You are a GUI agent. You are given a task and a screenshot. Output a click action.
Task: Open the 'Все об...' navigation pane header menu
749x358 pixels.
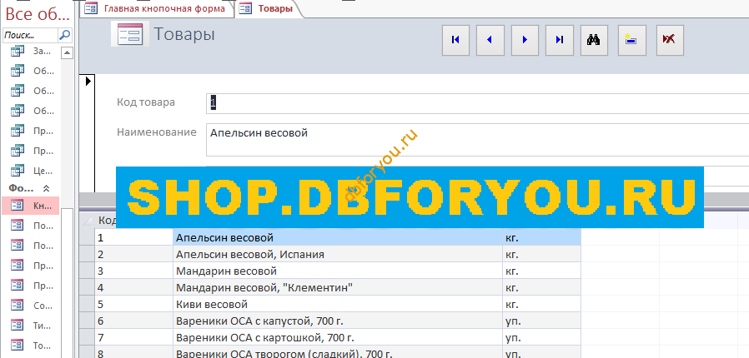point(38,14)
